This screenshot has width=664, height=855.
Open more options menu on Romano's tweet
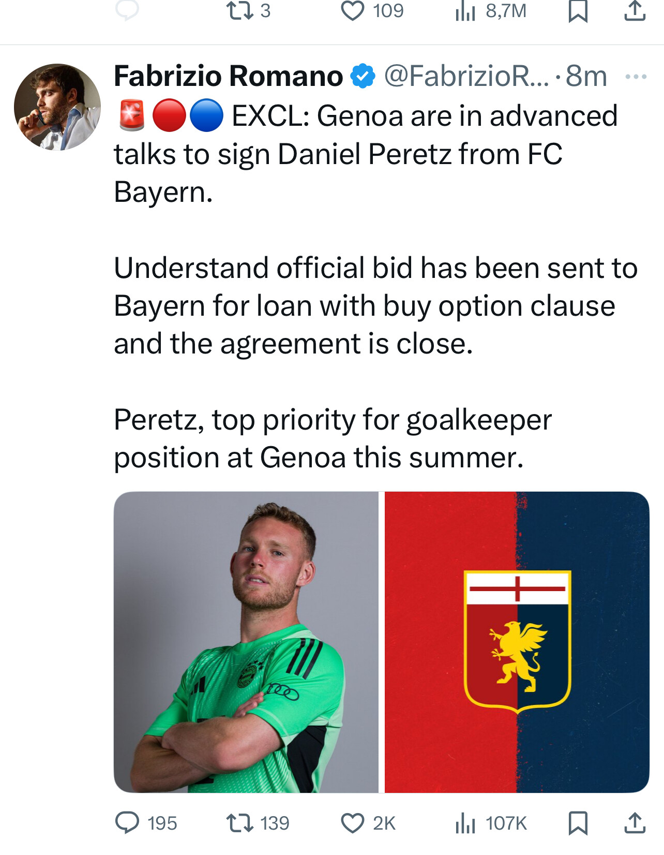(636, 77)
